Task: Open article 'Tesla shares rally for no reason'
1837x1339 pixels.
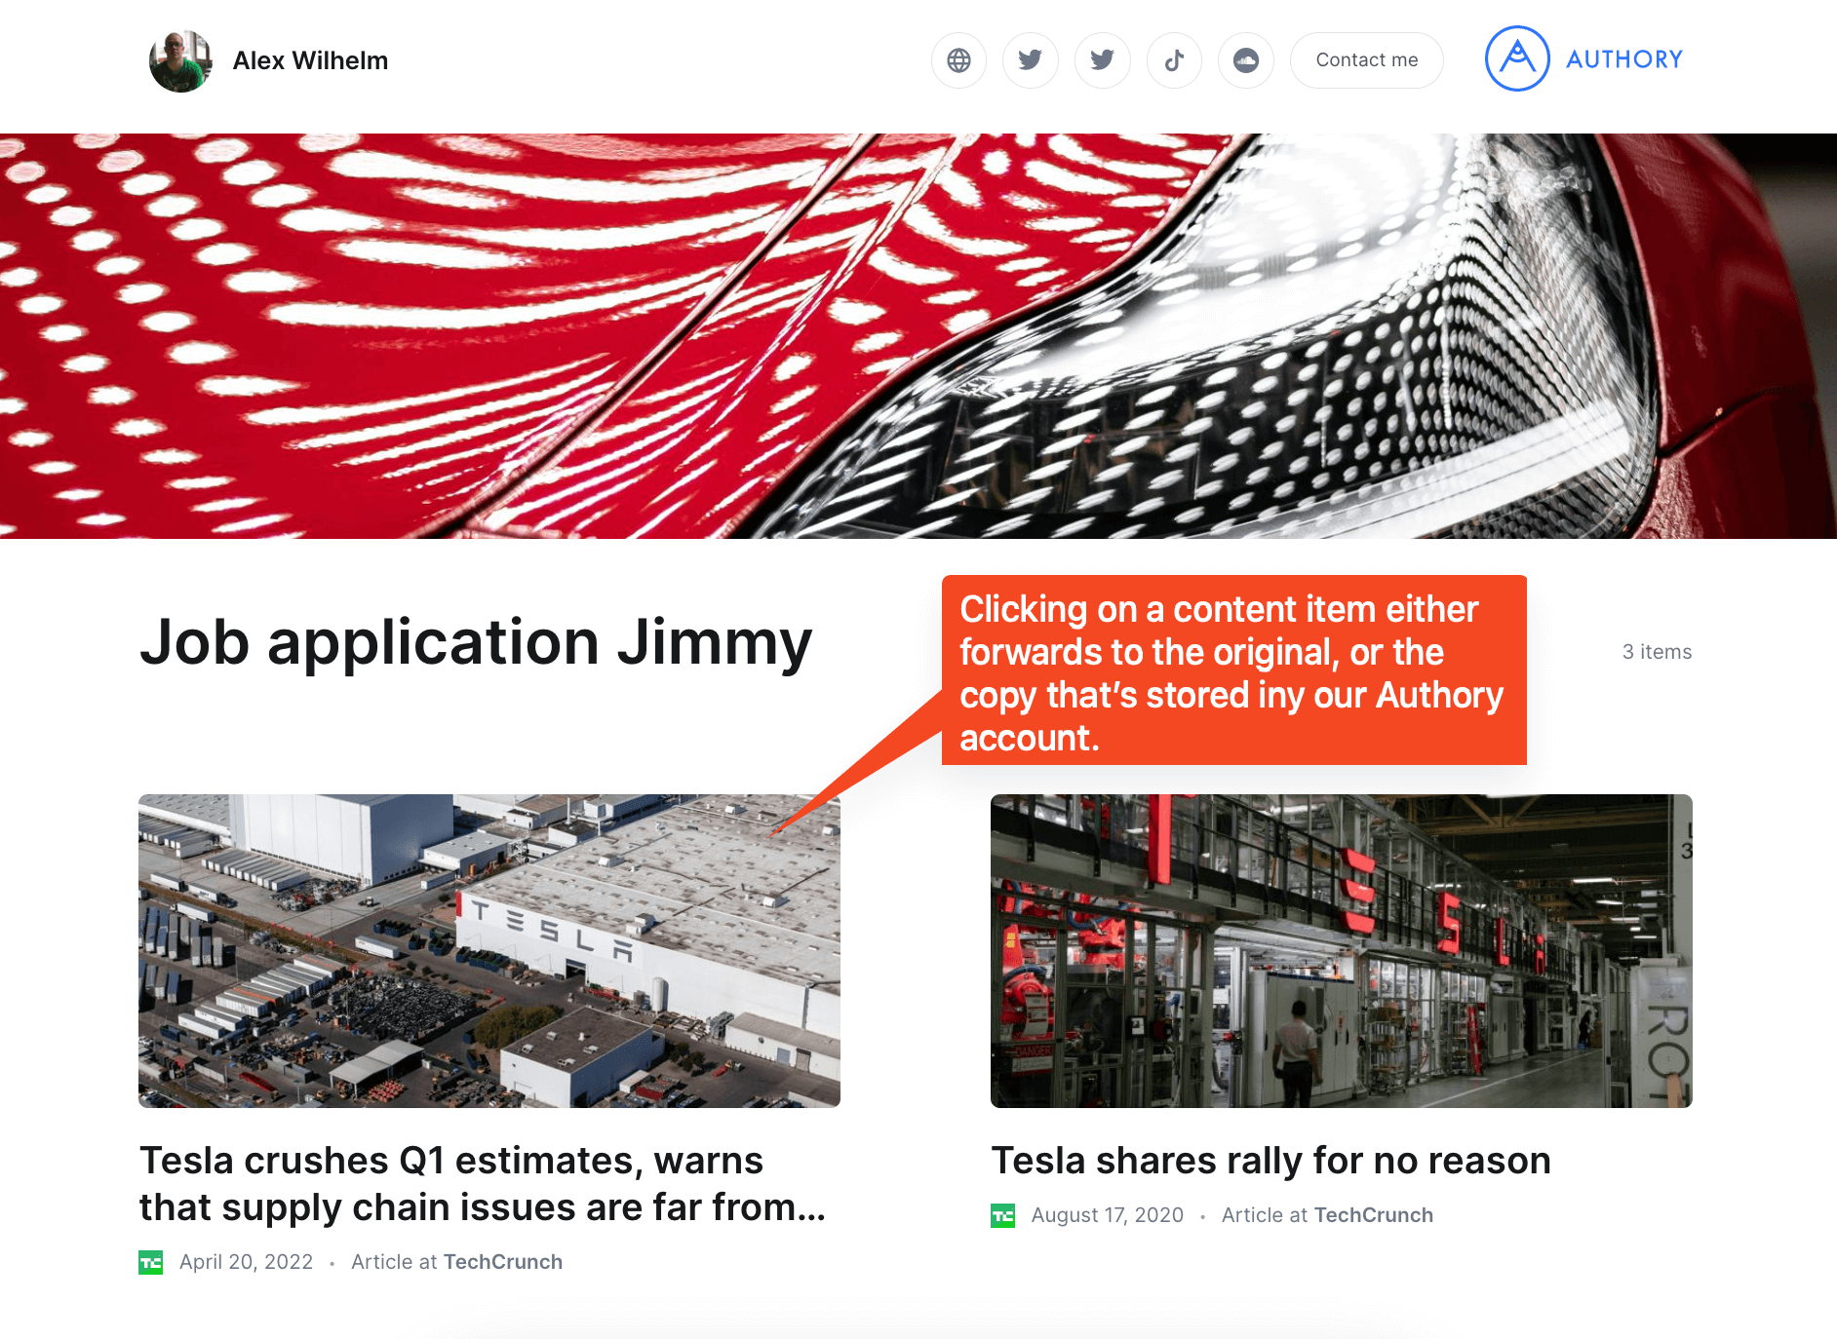Action: click(1270, 1161)
